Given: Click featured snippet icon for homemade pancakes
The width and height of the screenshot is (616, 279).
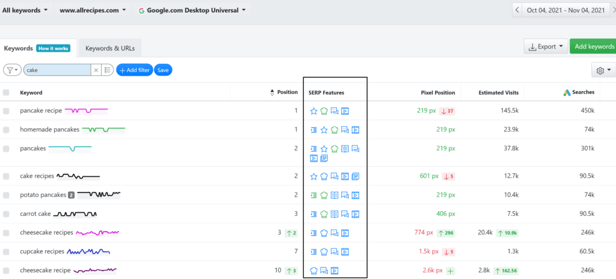Looking at the screenshot, I should (313, 130).
